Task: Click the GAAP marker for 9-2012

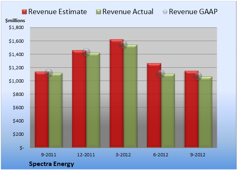Action: point(198,76)
